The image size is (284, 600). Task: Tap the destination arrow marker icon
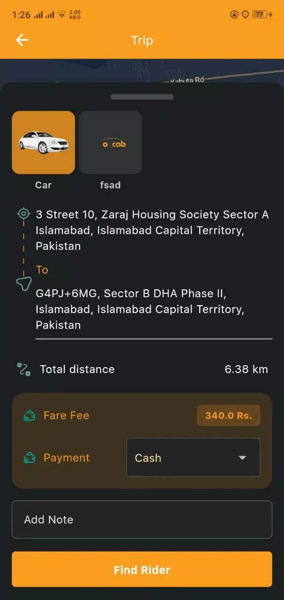click(x=24, y=283)
